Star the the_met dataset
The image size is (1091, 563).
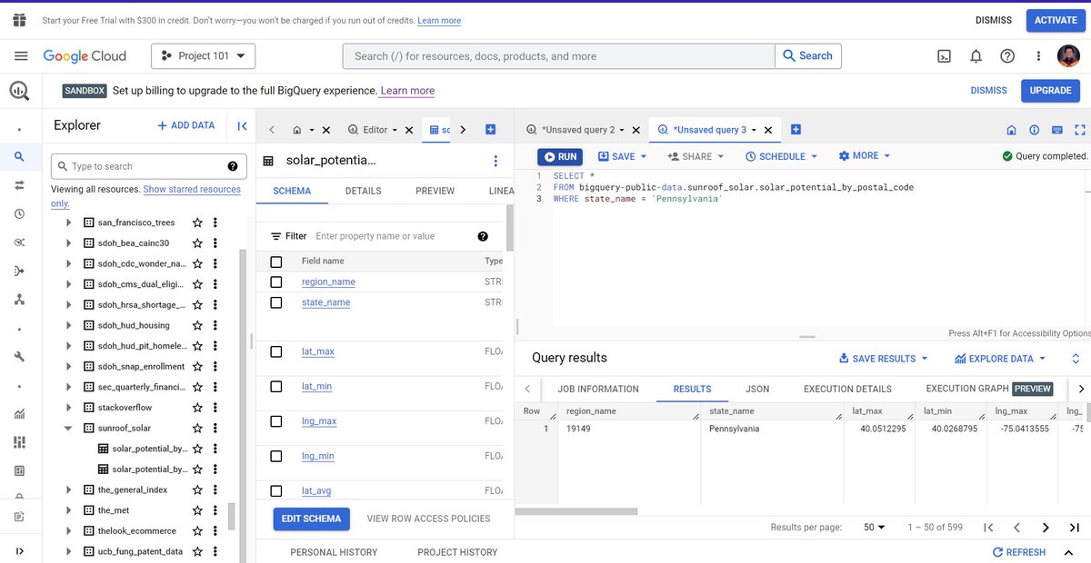pyautogui.click(x=197, y=510)
